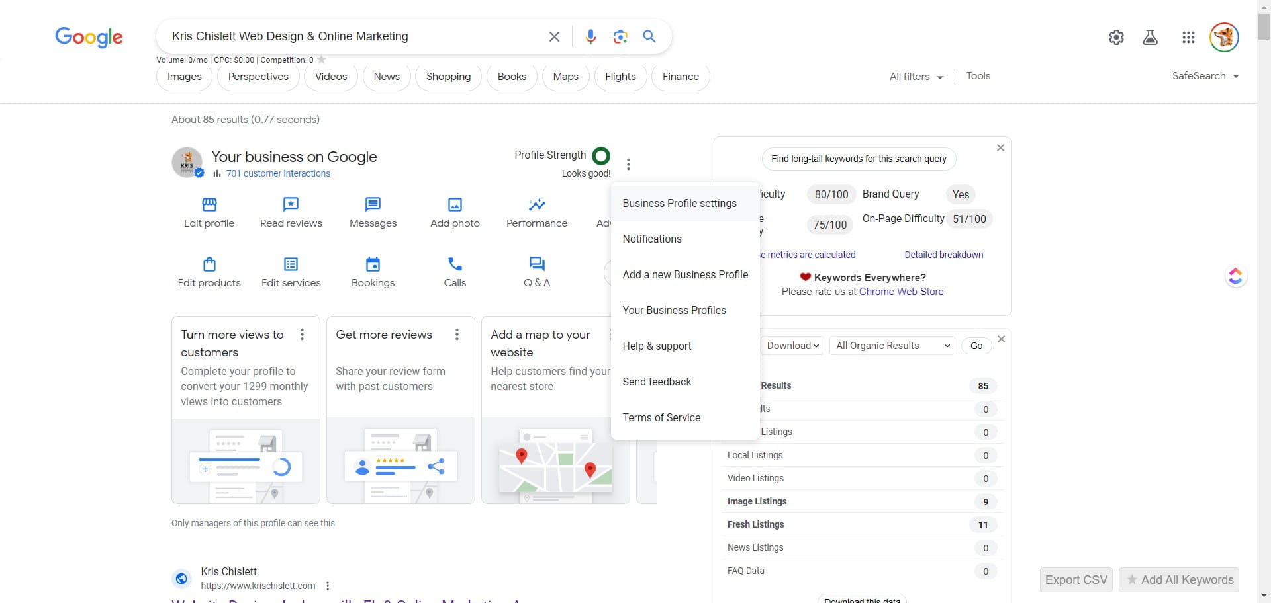The height and width of the screenshot is (603, 1271).
Task: Expand the All Organic Results combo box
Action: click(892, 346)
